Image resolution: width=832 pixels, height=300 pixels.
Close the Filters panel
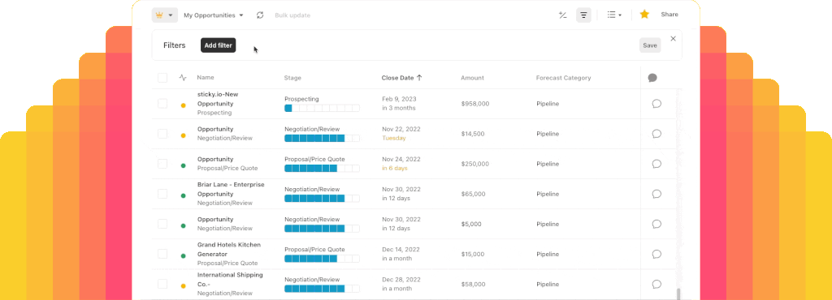click(674, 39)
